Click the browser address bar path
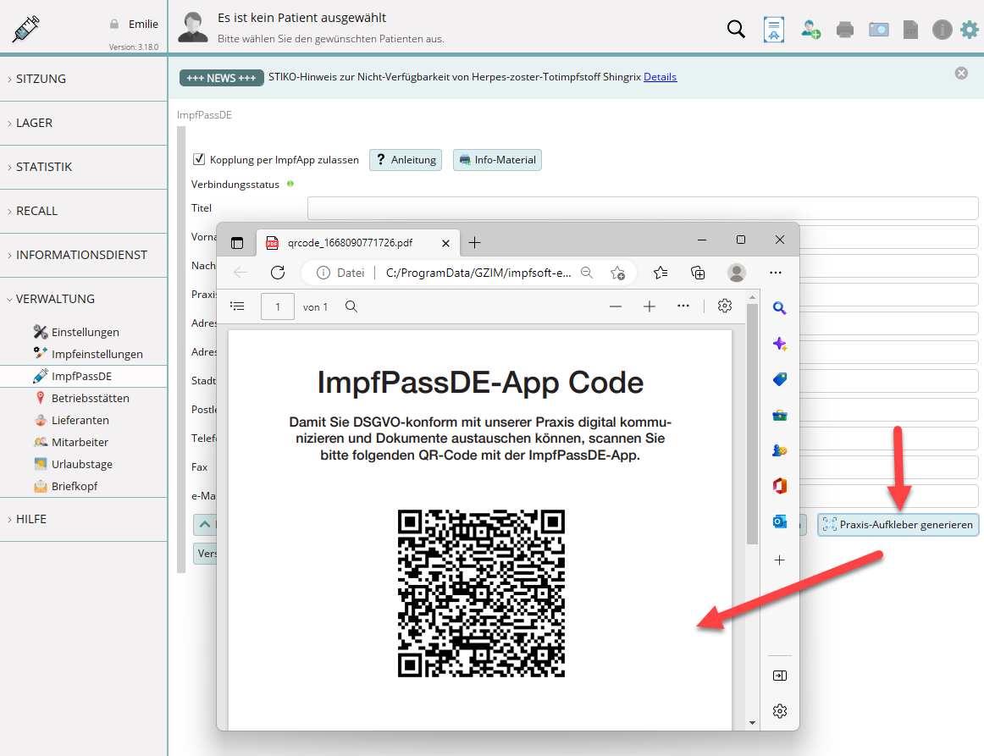Viewport: 984px width, 756px height. (x=478, y=273)
